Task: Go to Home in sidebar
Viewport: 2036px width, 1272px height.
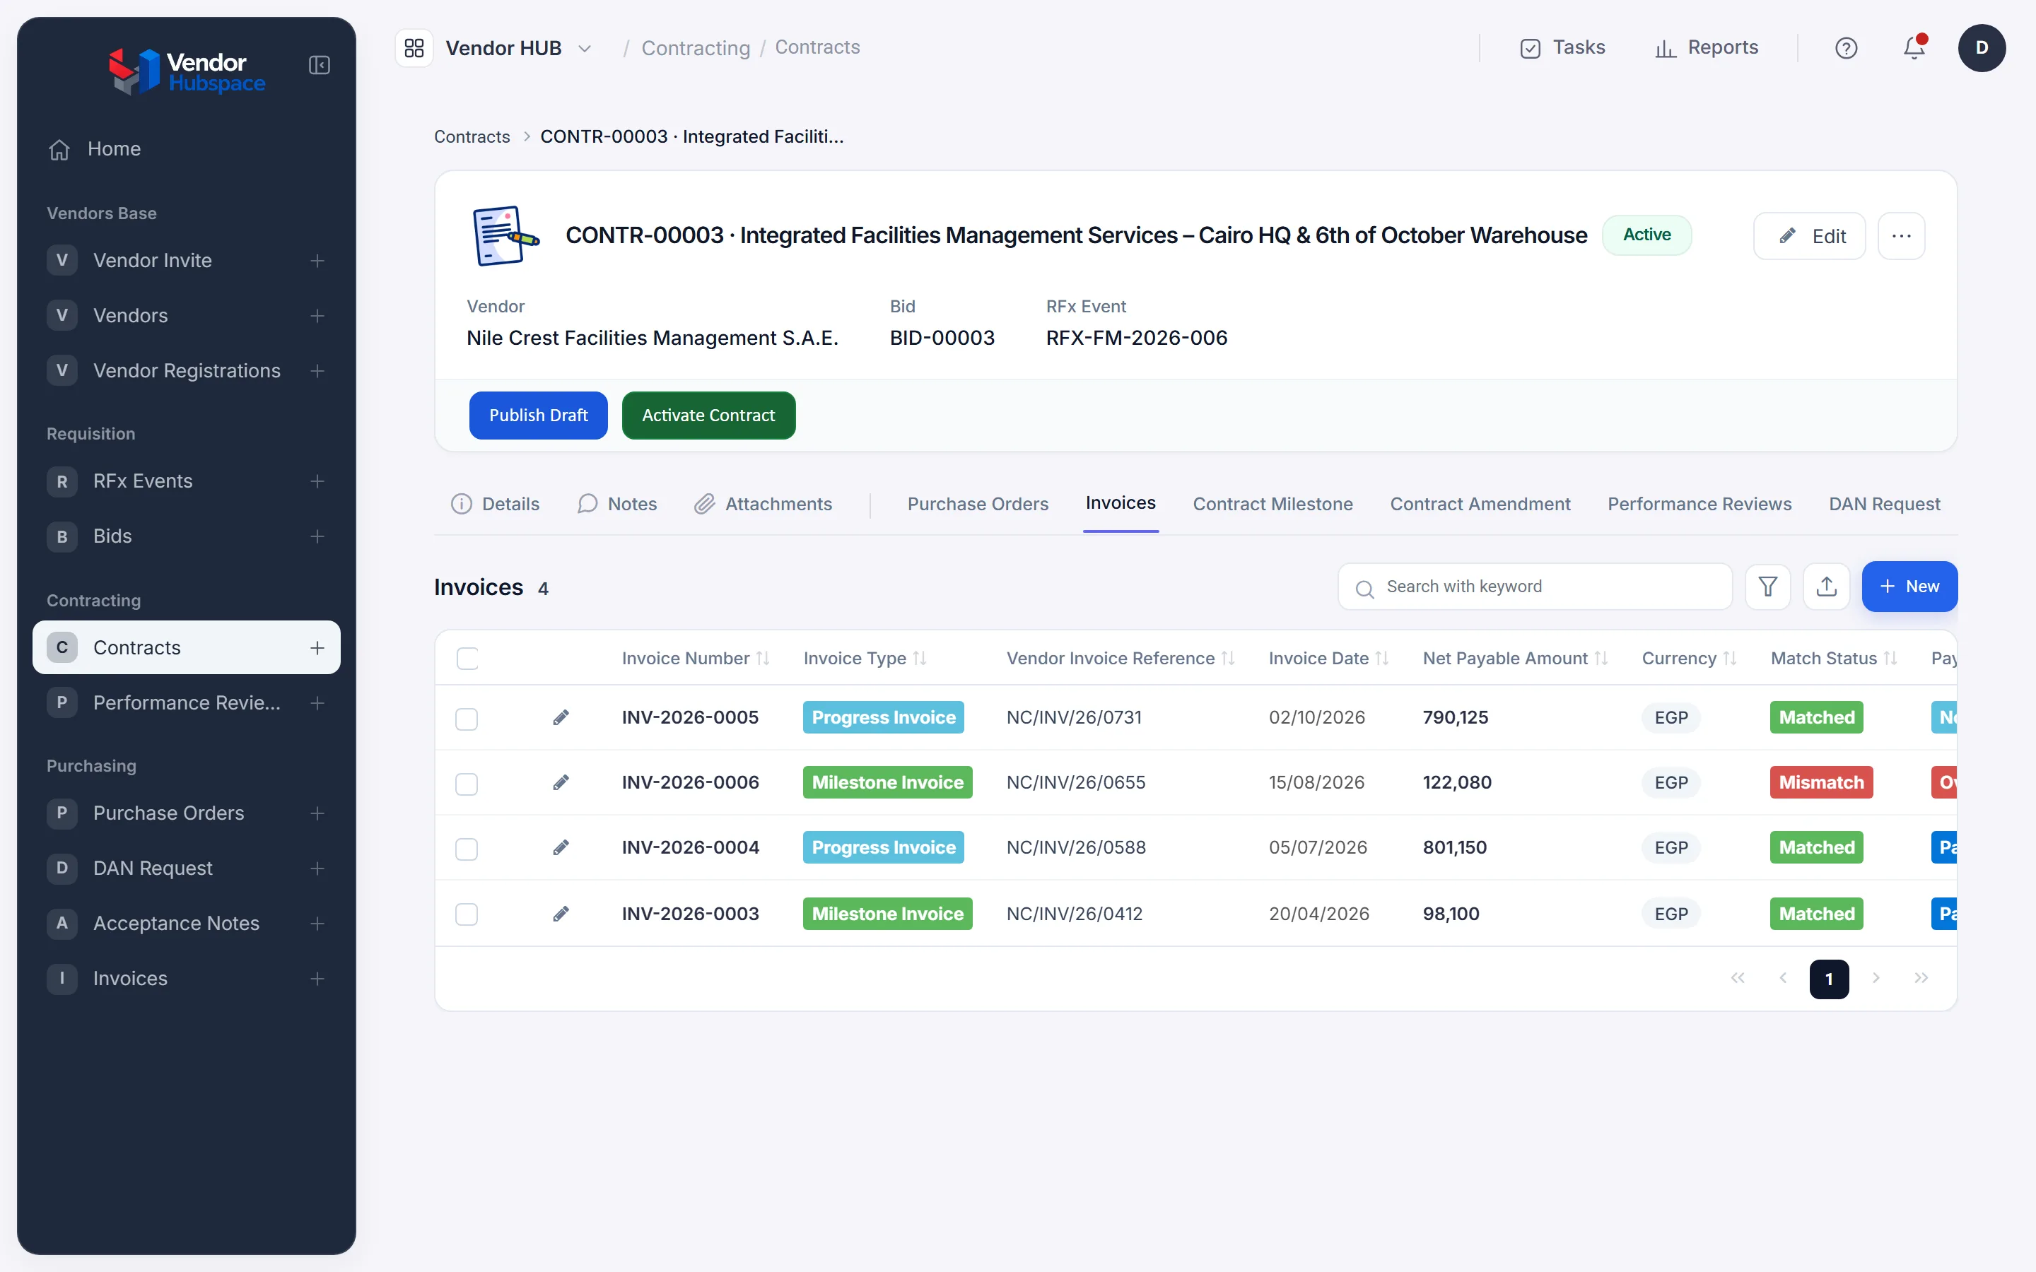Action: [x=114, y=149]
